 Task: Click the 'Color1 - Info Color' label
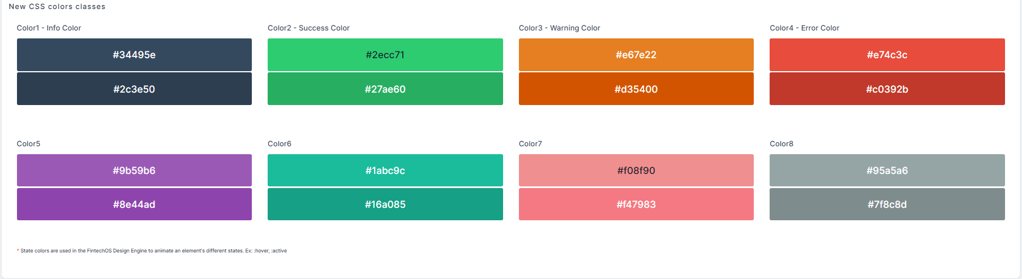pos(49,28)
